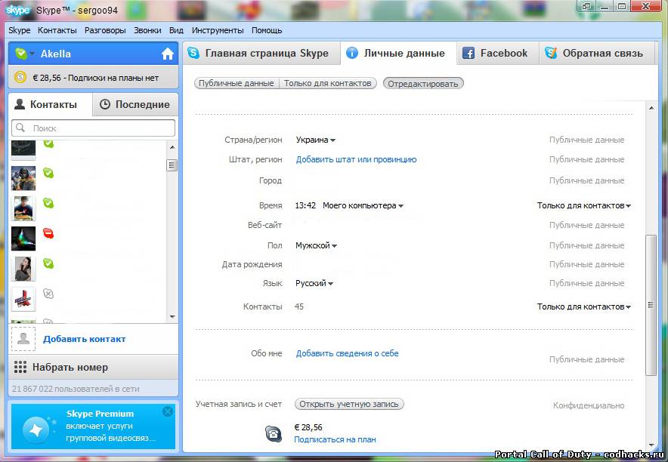Click the profile pane scroll up arrow

coord(651,108)
